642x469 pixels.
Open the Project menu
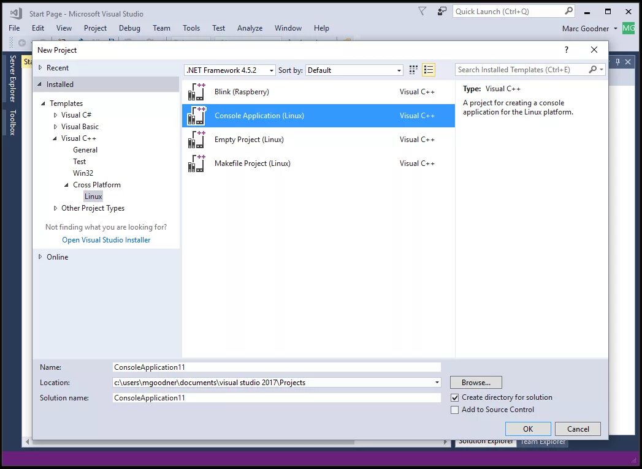[x=96, y=28]
